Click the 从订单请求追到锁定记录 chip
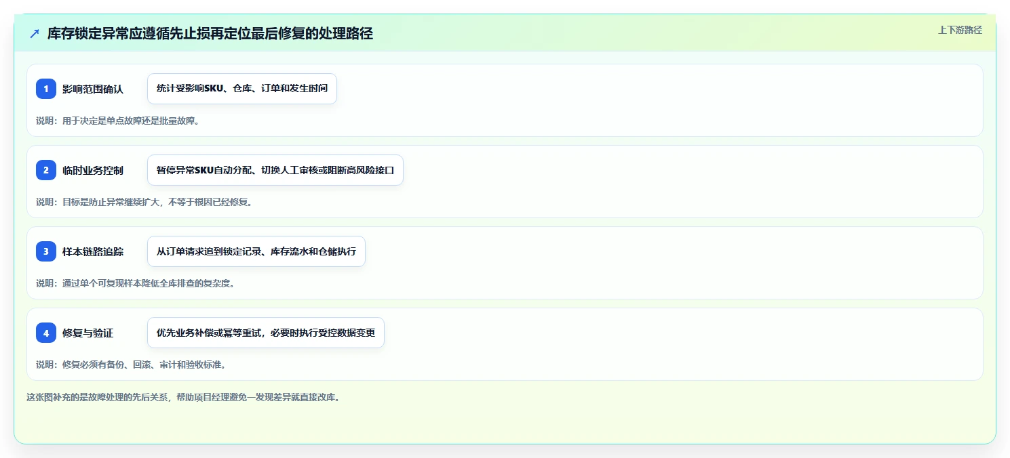The width and height of the screenshot is (1010, 458). coord(256,251)
